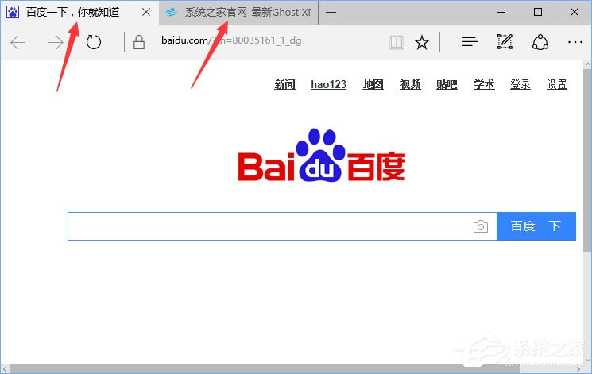Screen dimensions: 592x374
Task: Open the More actions ellipsis menu
Action: (x=575, y=43)
